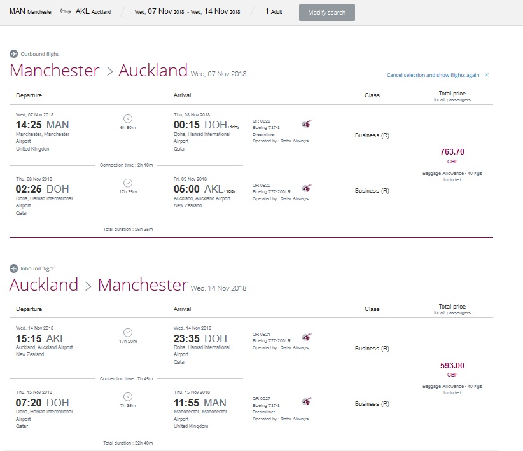The height and width of the screenshot is (451, 523).
Task: Click the Qatar Airways logo for flight QR 0028
Action: [307, 124]
